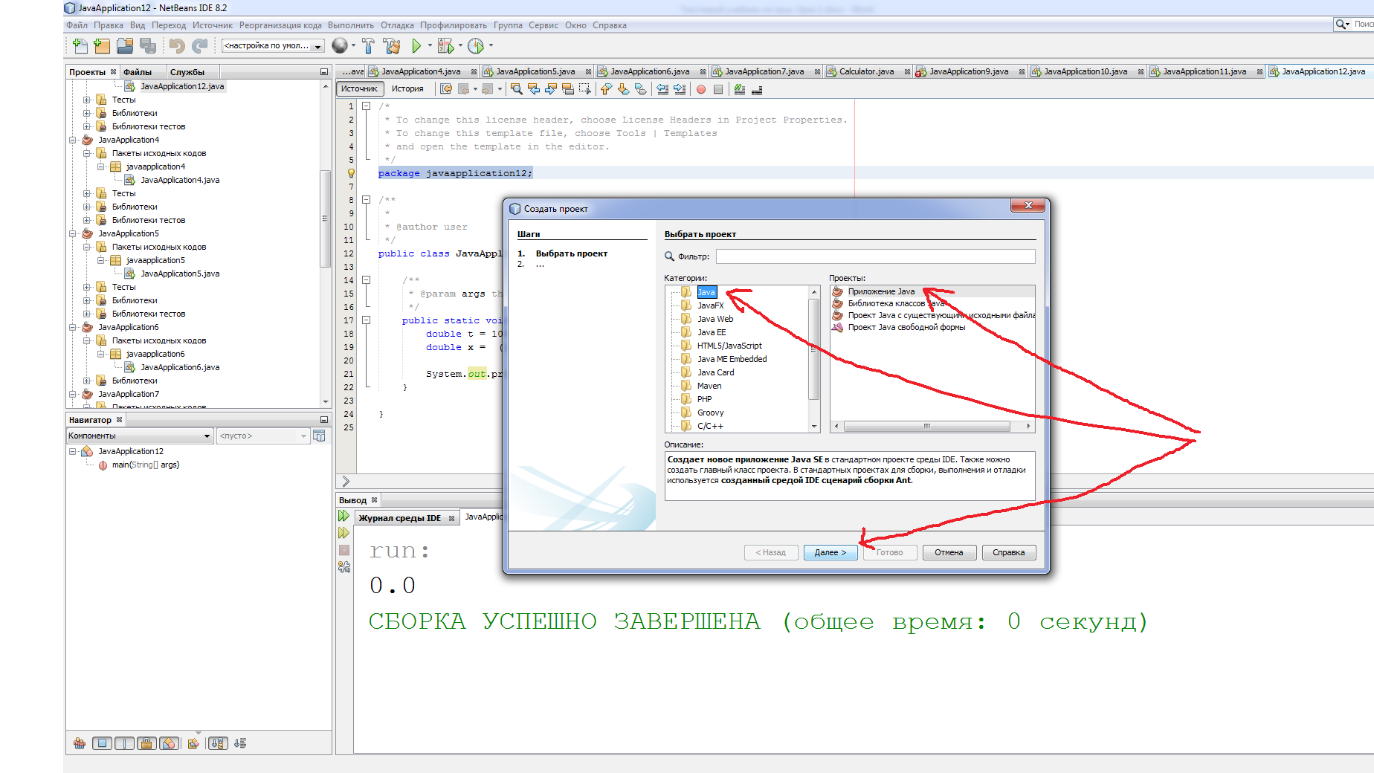Open Run Project dropdown arrow
The image size is (1374, 773).
click(430, 46)
